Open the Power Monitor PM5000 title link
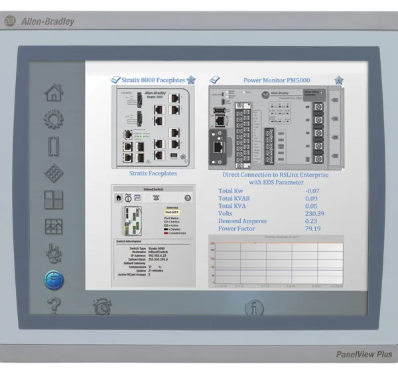The height and width of the screenshot is (374, 398). click(277, 80)
